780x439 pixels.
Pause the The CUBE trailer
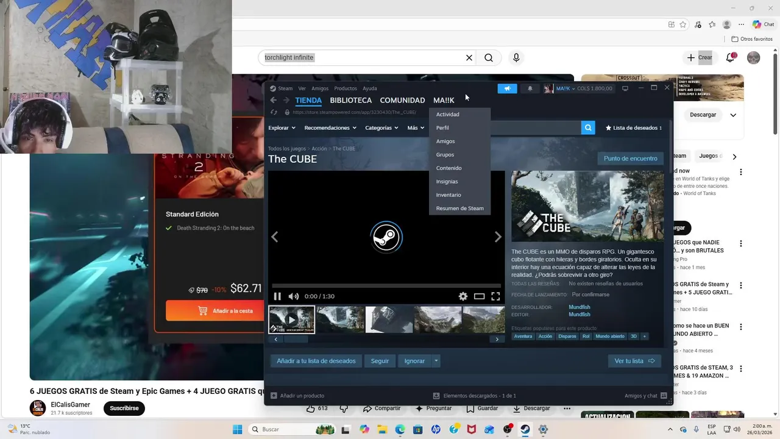277,296
